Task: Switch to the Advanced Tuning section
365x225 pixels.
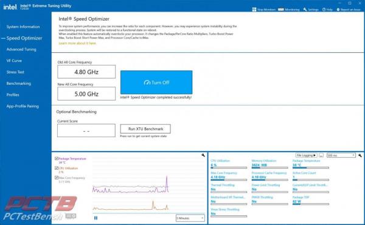Action: point(21,49)
